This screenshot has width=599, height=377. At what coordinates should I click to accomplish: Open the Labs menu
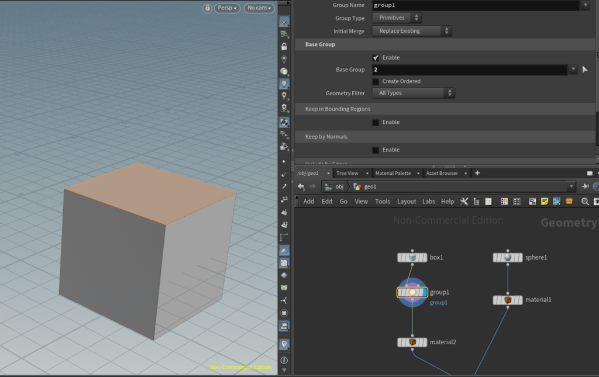(429, 201)
